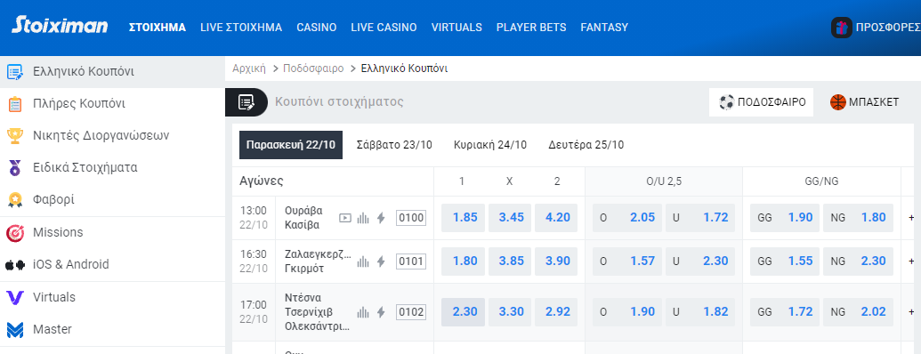Click the Stoiximan logo
Viewport: 921px width, 354px height.
point(60,25)
